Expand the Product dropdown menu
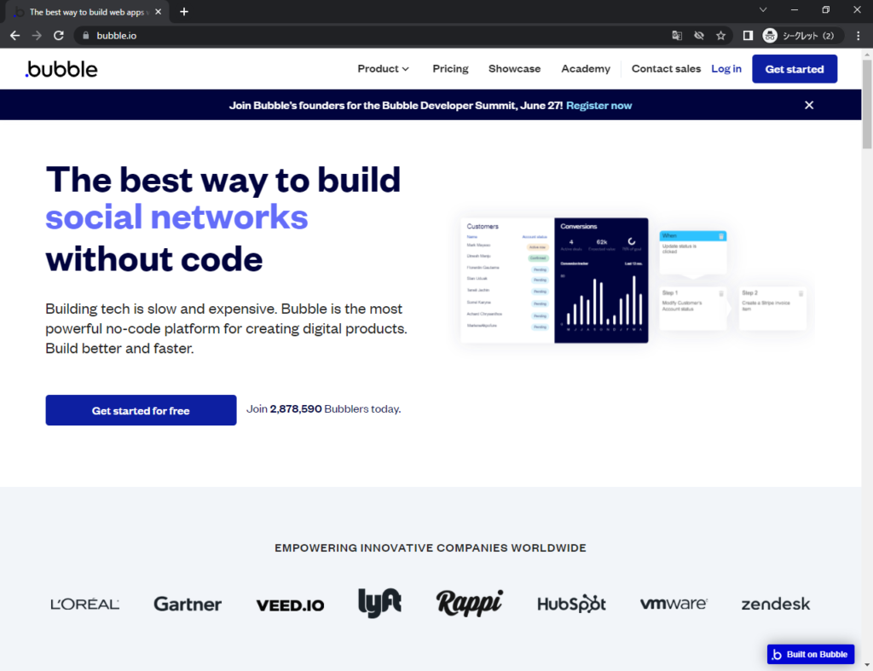This screenshot has width=873, height=671. (x=383, y=69)
